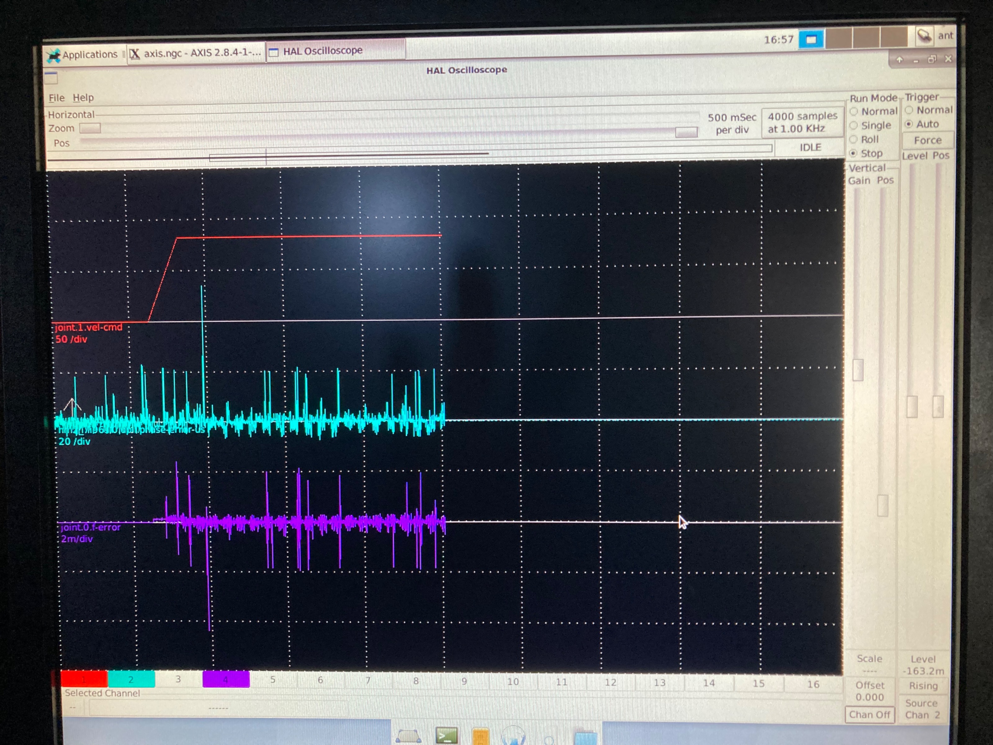Click the trigger Level slider handle

[x=912, y=407]
